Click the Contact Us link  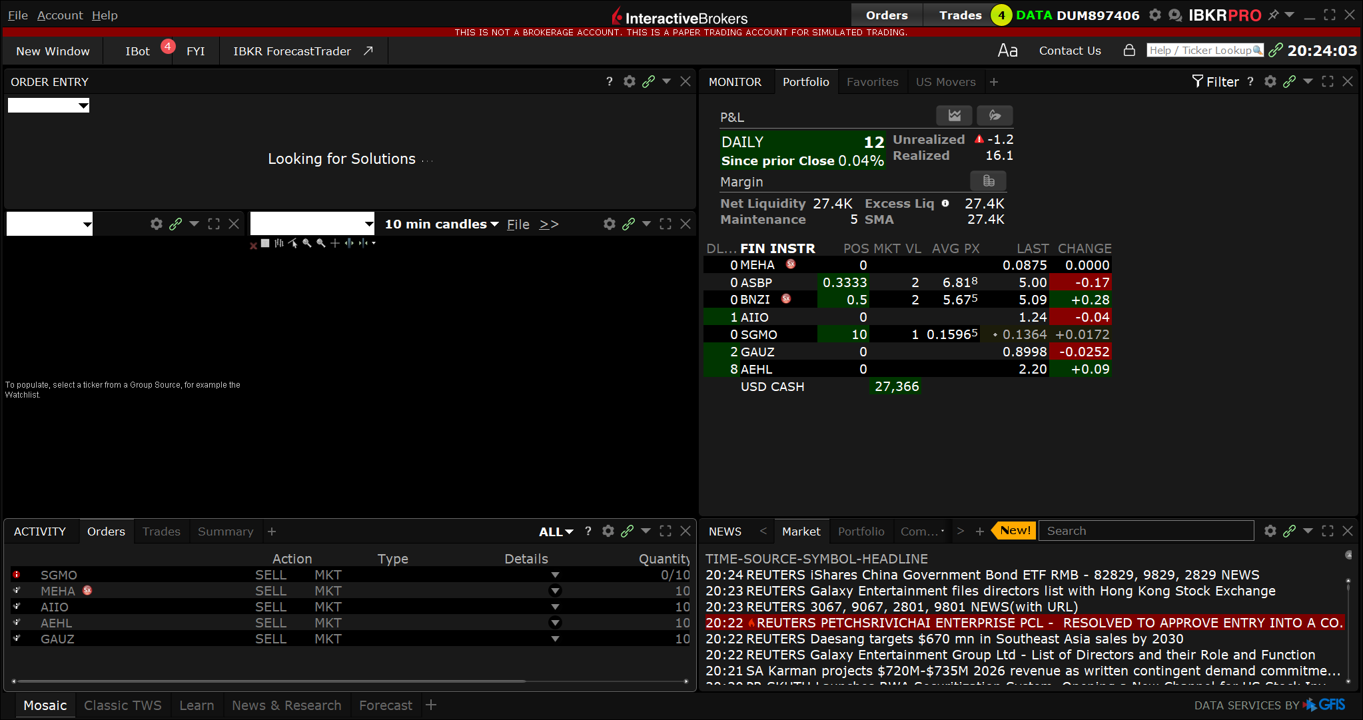click(x=1070, y=51)
